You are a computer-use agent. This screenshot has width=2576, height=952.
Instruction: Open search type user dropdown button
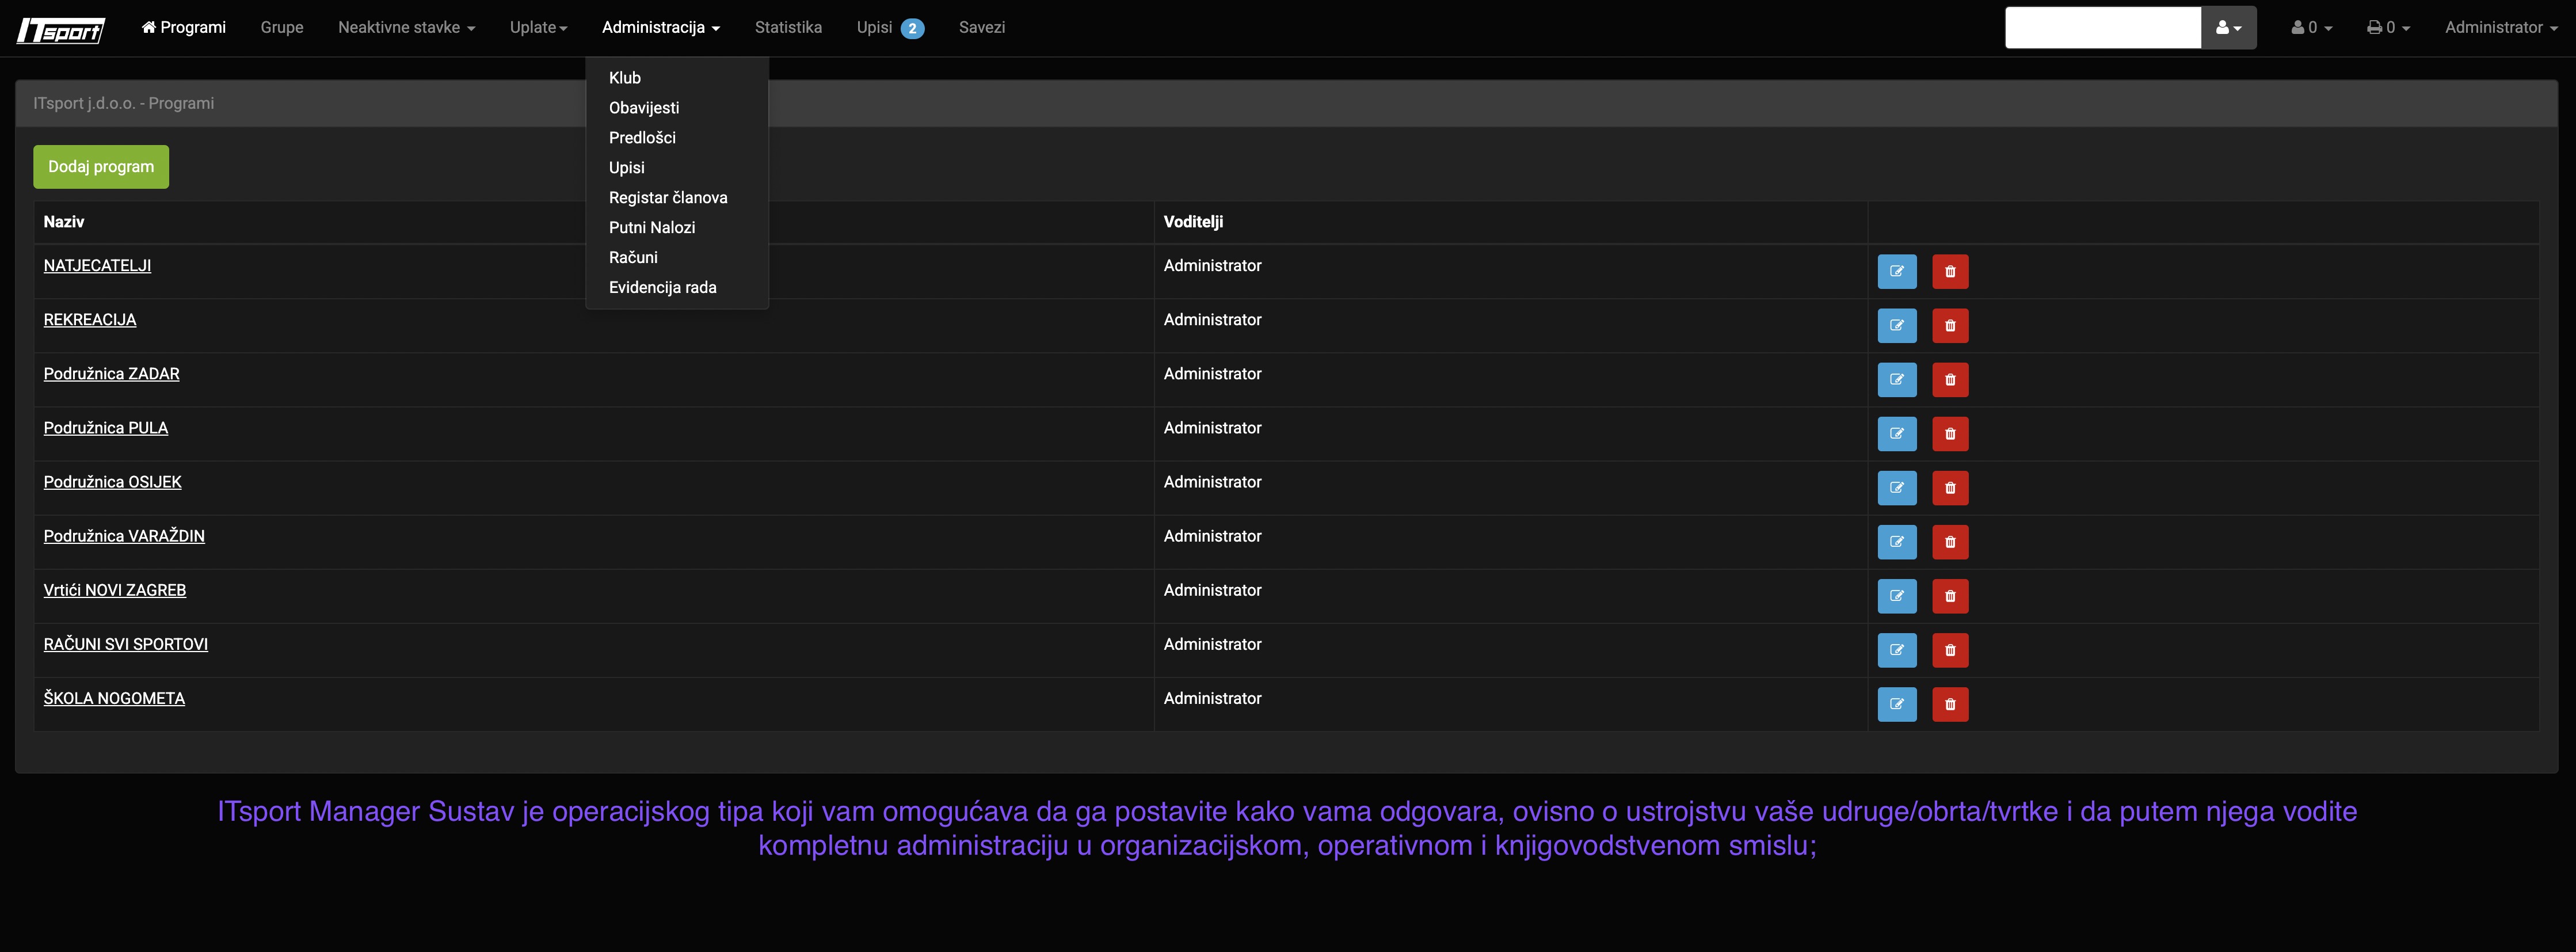click(2228, 28)
